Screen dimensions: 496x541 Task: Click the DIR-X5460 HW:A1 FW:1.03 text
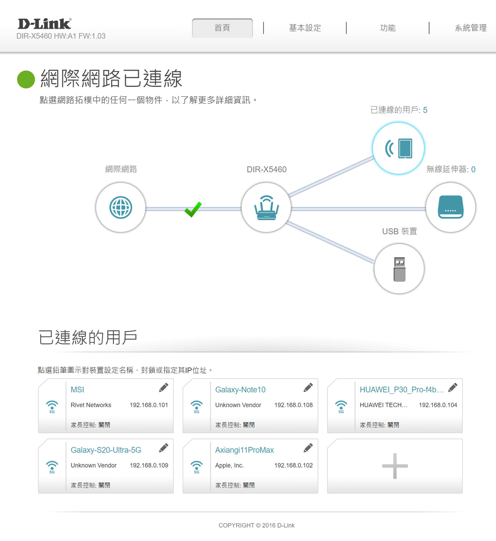(61, 36)
